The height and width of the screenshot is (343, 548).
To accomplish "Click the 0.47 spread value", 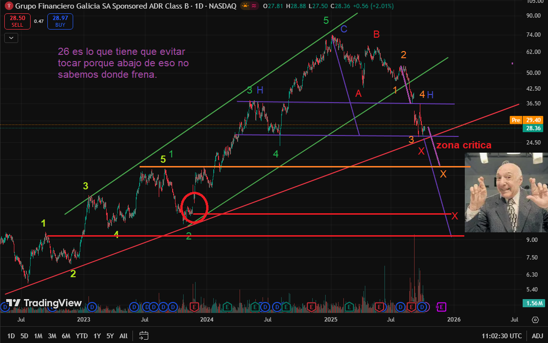I will point(39,21).
